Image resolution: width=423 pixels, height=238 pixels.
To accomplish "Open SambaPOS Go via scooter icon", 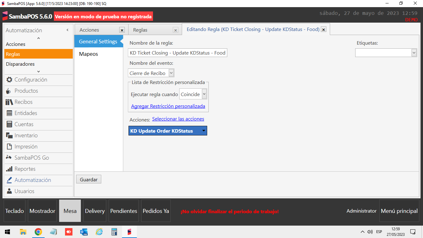I will pyautogui.click(x=9, y=157).
